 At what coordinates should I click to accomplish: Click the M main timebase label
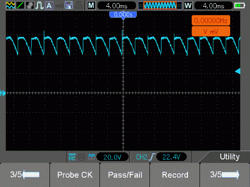pyautogui.click(x=91, y=6)
